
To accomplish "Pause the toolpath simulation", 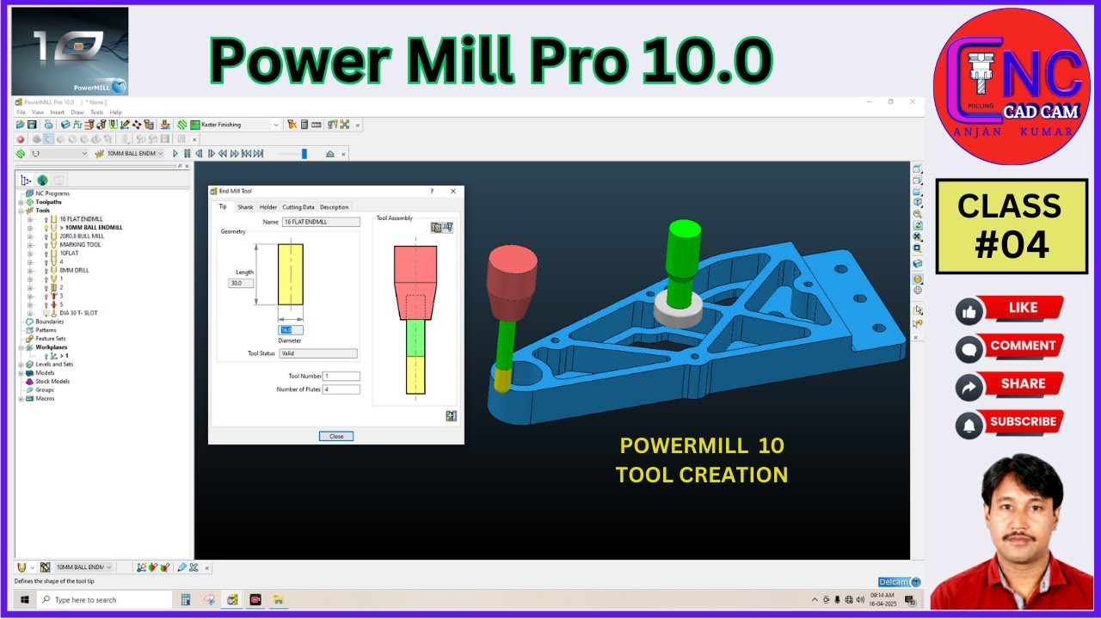I will [187, 153].
